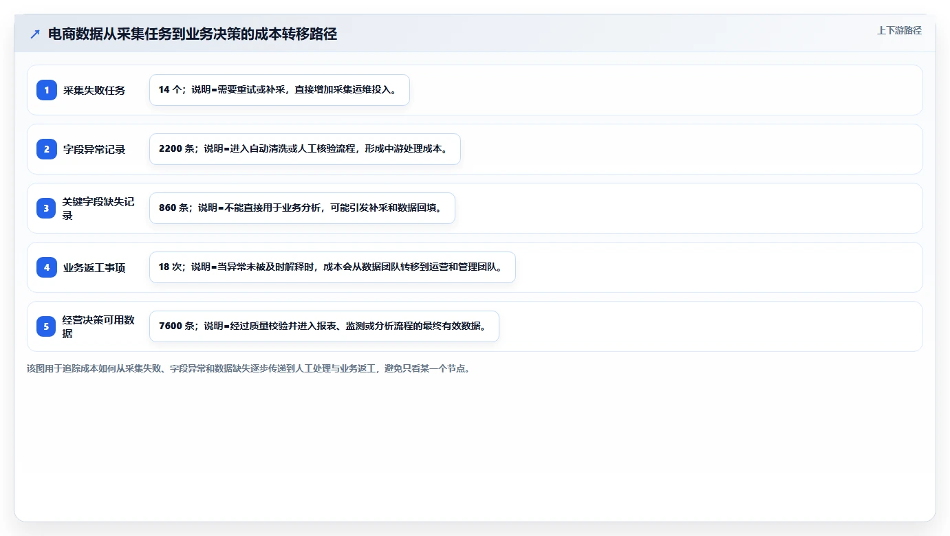Click the step 3 number badge

(47, 208)
